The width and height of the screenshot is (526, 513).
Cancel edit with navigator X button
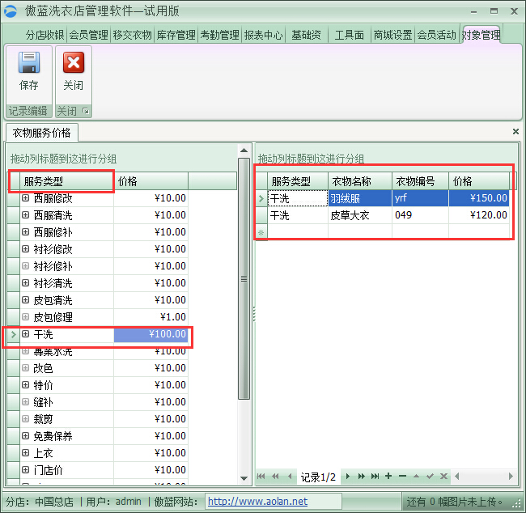(443, 476)
